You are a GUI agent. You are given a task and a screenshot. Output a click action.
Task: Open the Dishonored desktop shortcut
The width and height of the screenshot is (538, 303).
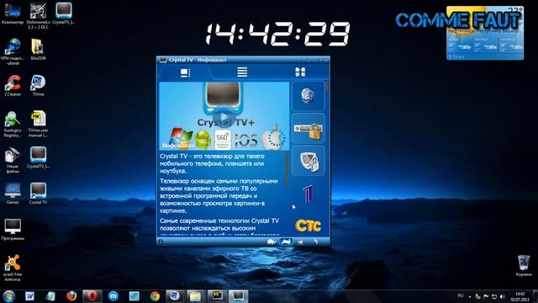coord(38,15)
